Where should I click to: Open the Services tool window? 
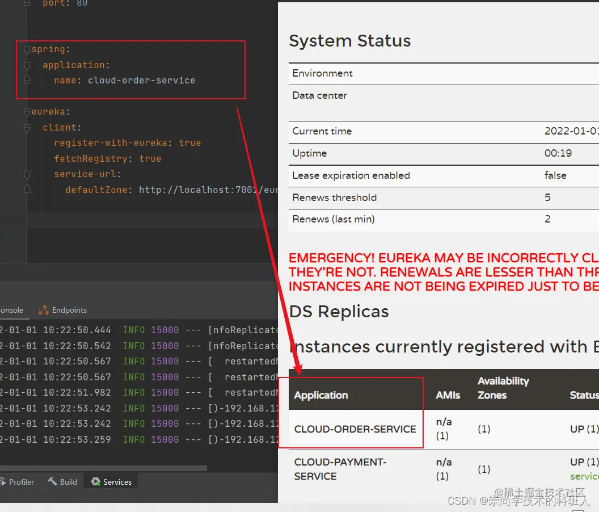pyautogui.click(x=111, y=482)
